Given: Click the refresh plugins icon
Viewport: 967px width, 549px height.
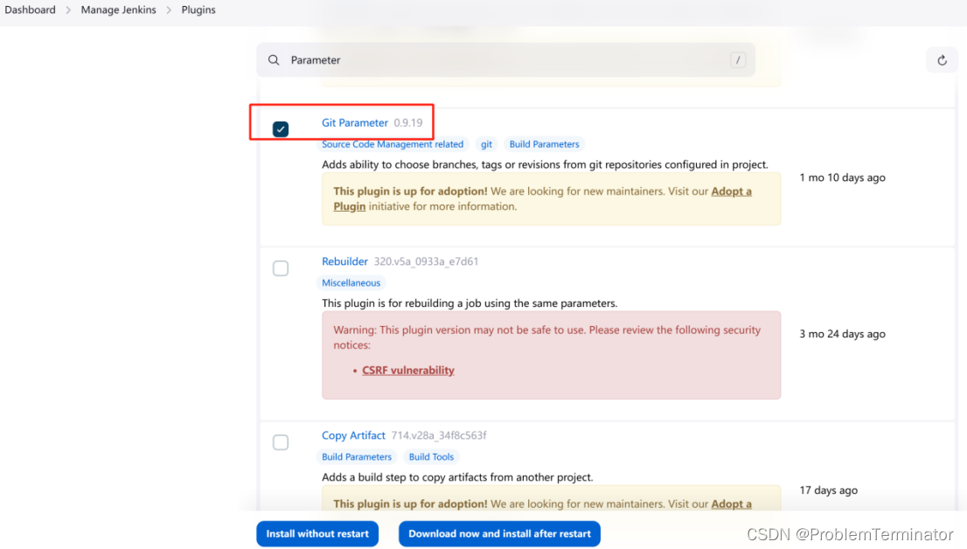Looking at the screenshot, I should pos(942,59).
